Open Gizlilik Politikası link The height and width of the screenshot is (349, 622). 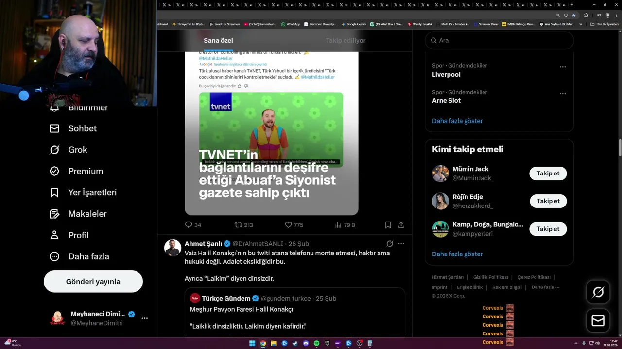(490, 277)
